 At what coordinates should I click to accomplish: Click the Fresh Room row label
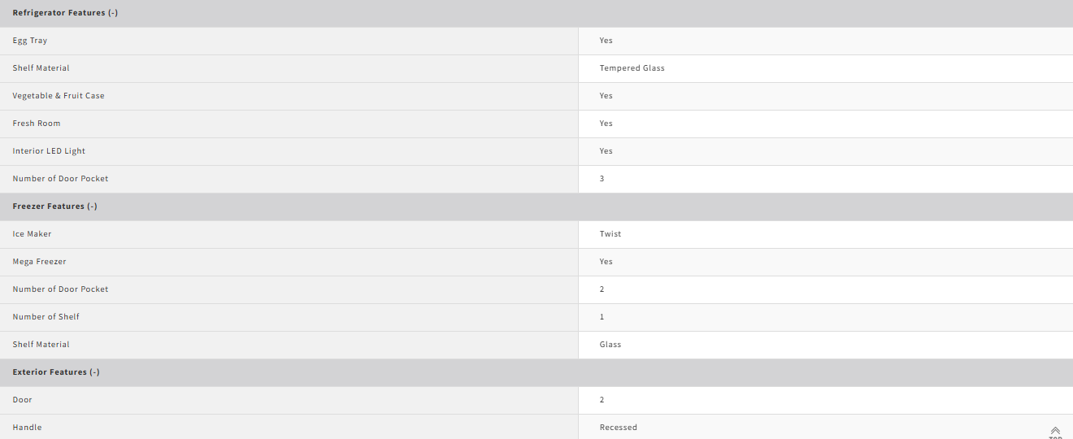tap(37, 124)
